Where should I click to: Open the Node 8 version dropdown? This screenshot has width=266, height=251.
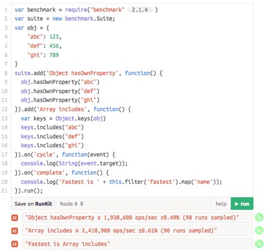pos(71,204)
